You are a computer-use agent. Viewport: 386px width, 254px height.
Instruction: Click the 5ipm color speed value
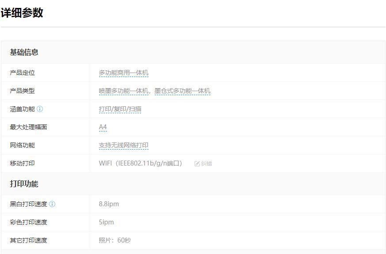(107, 222)
